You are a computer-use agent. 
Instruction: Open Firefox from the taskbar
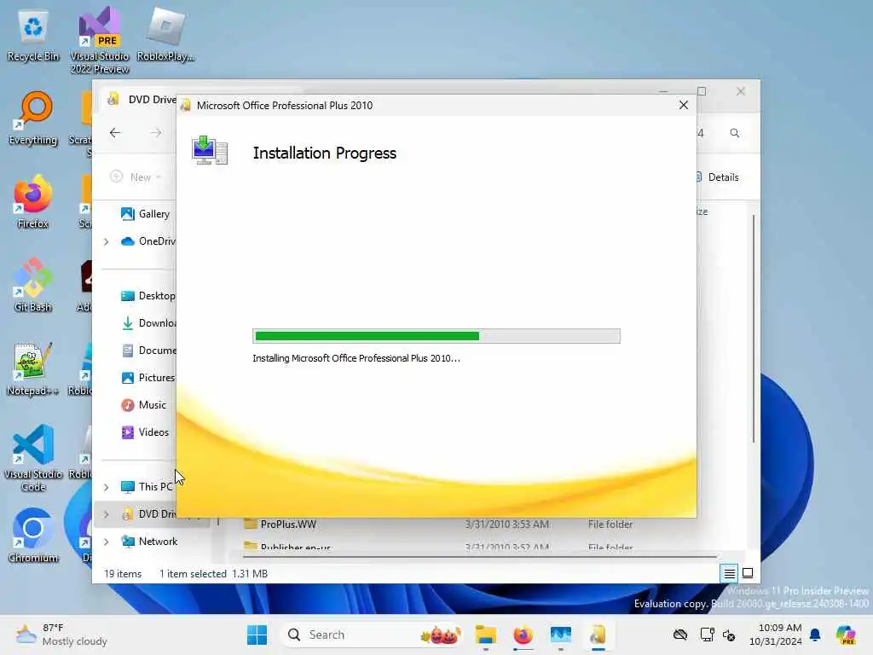tap(523, 635)
